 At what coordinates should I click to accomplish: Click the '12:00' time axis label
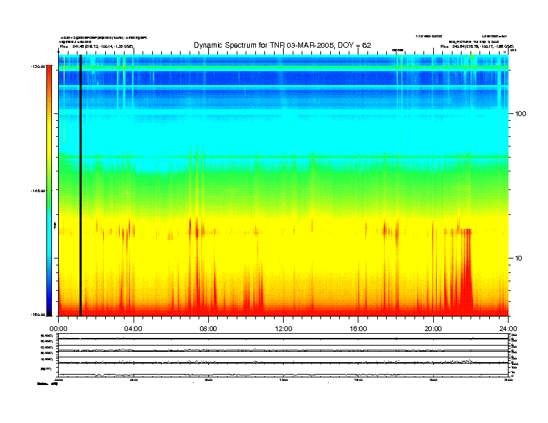point(284,329)
